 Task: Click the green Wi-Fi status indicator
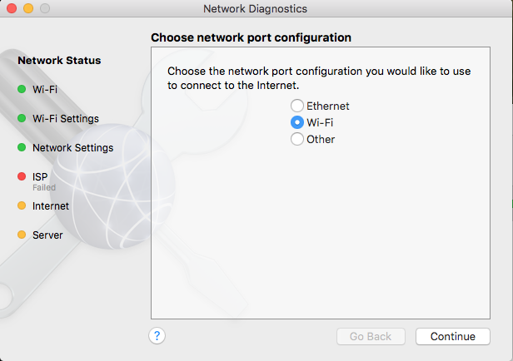click(x=22, y=89)
